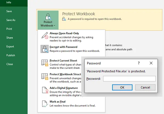The height and width of the screenshot is (114, 164).
Task: Expand the Protect Workbook dropdown button
Action: (48, 20)
